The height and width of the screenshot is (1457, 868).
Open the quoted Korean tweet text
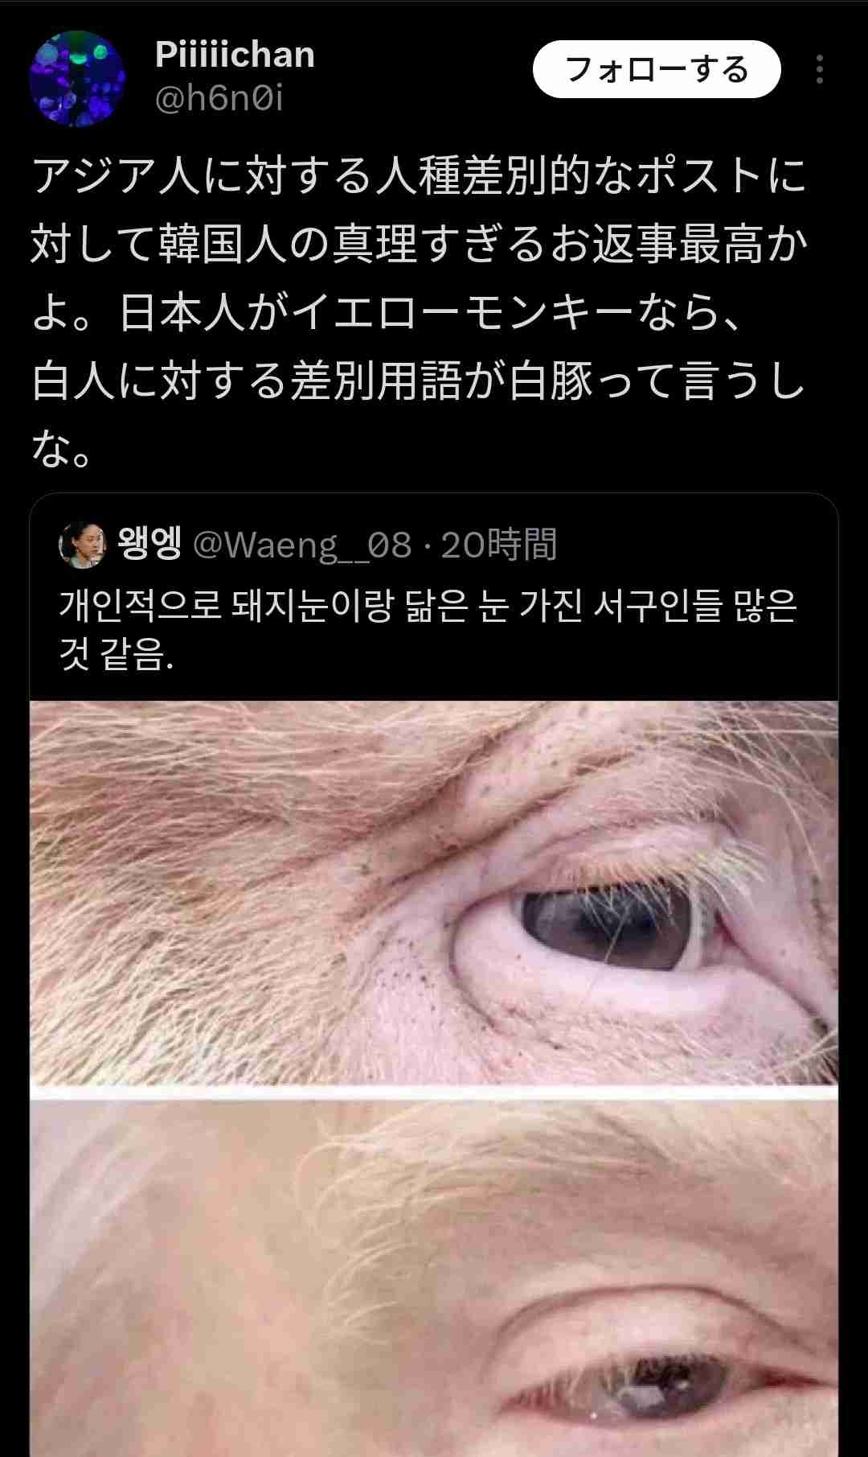428,629
